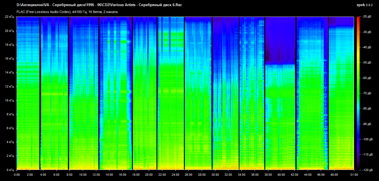Click the -90 дБ level scale label

[367, 124]
